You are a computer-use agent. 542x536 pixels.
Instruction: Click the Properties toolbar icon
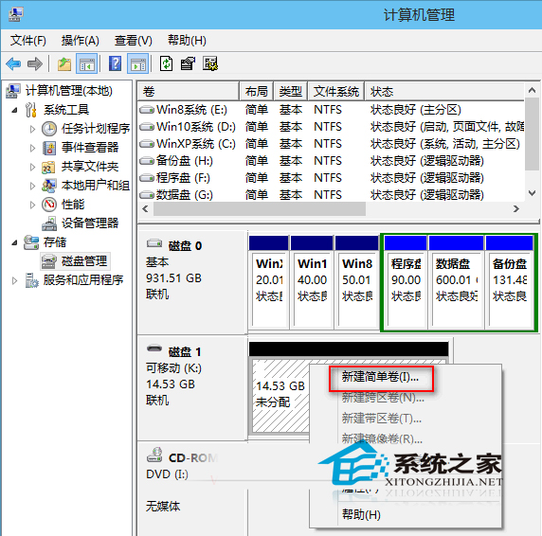click(x=188, y=63)
